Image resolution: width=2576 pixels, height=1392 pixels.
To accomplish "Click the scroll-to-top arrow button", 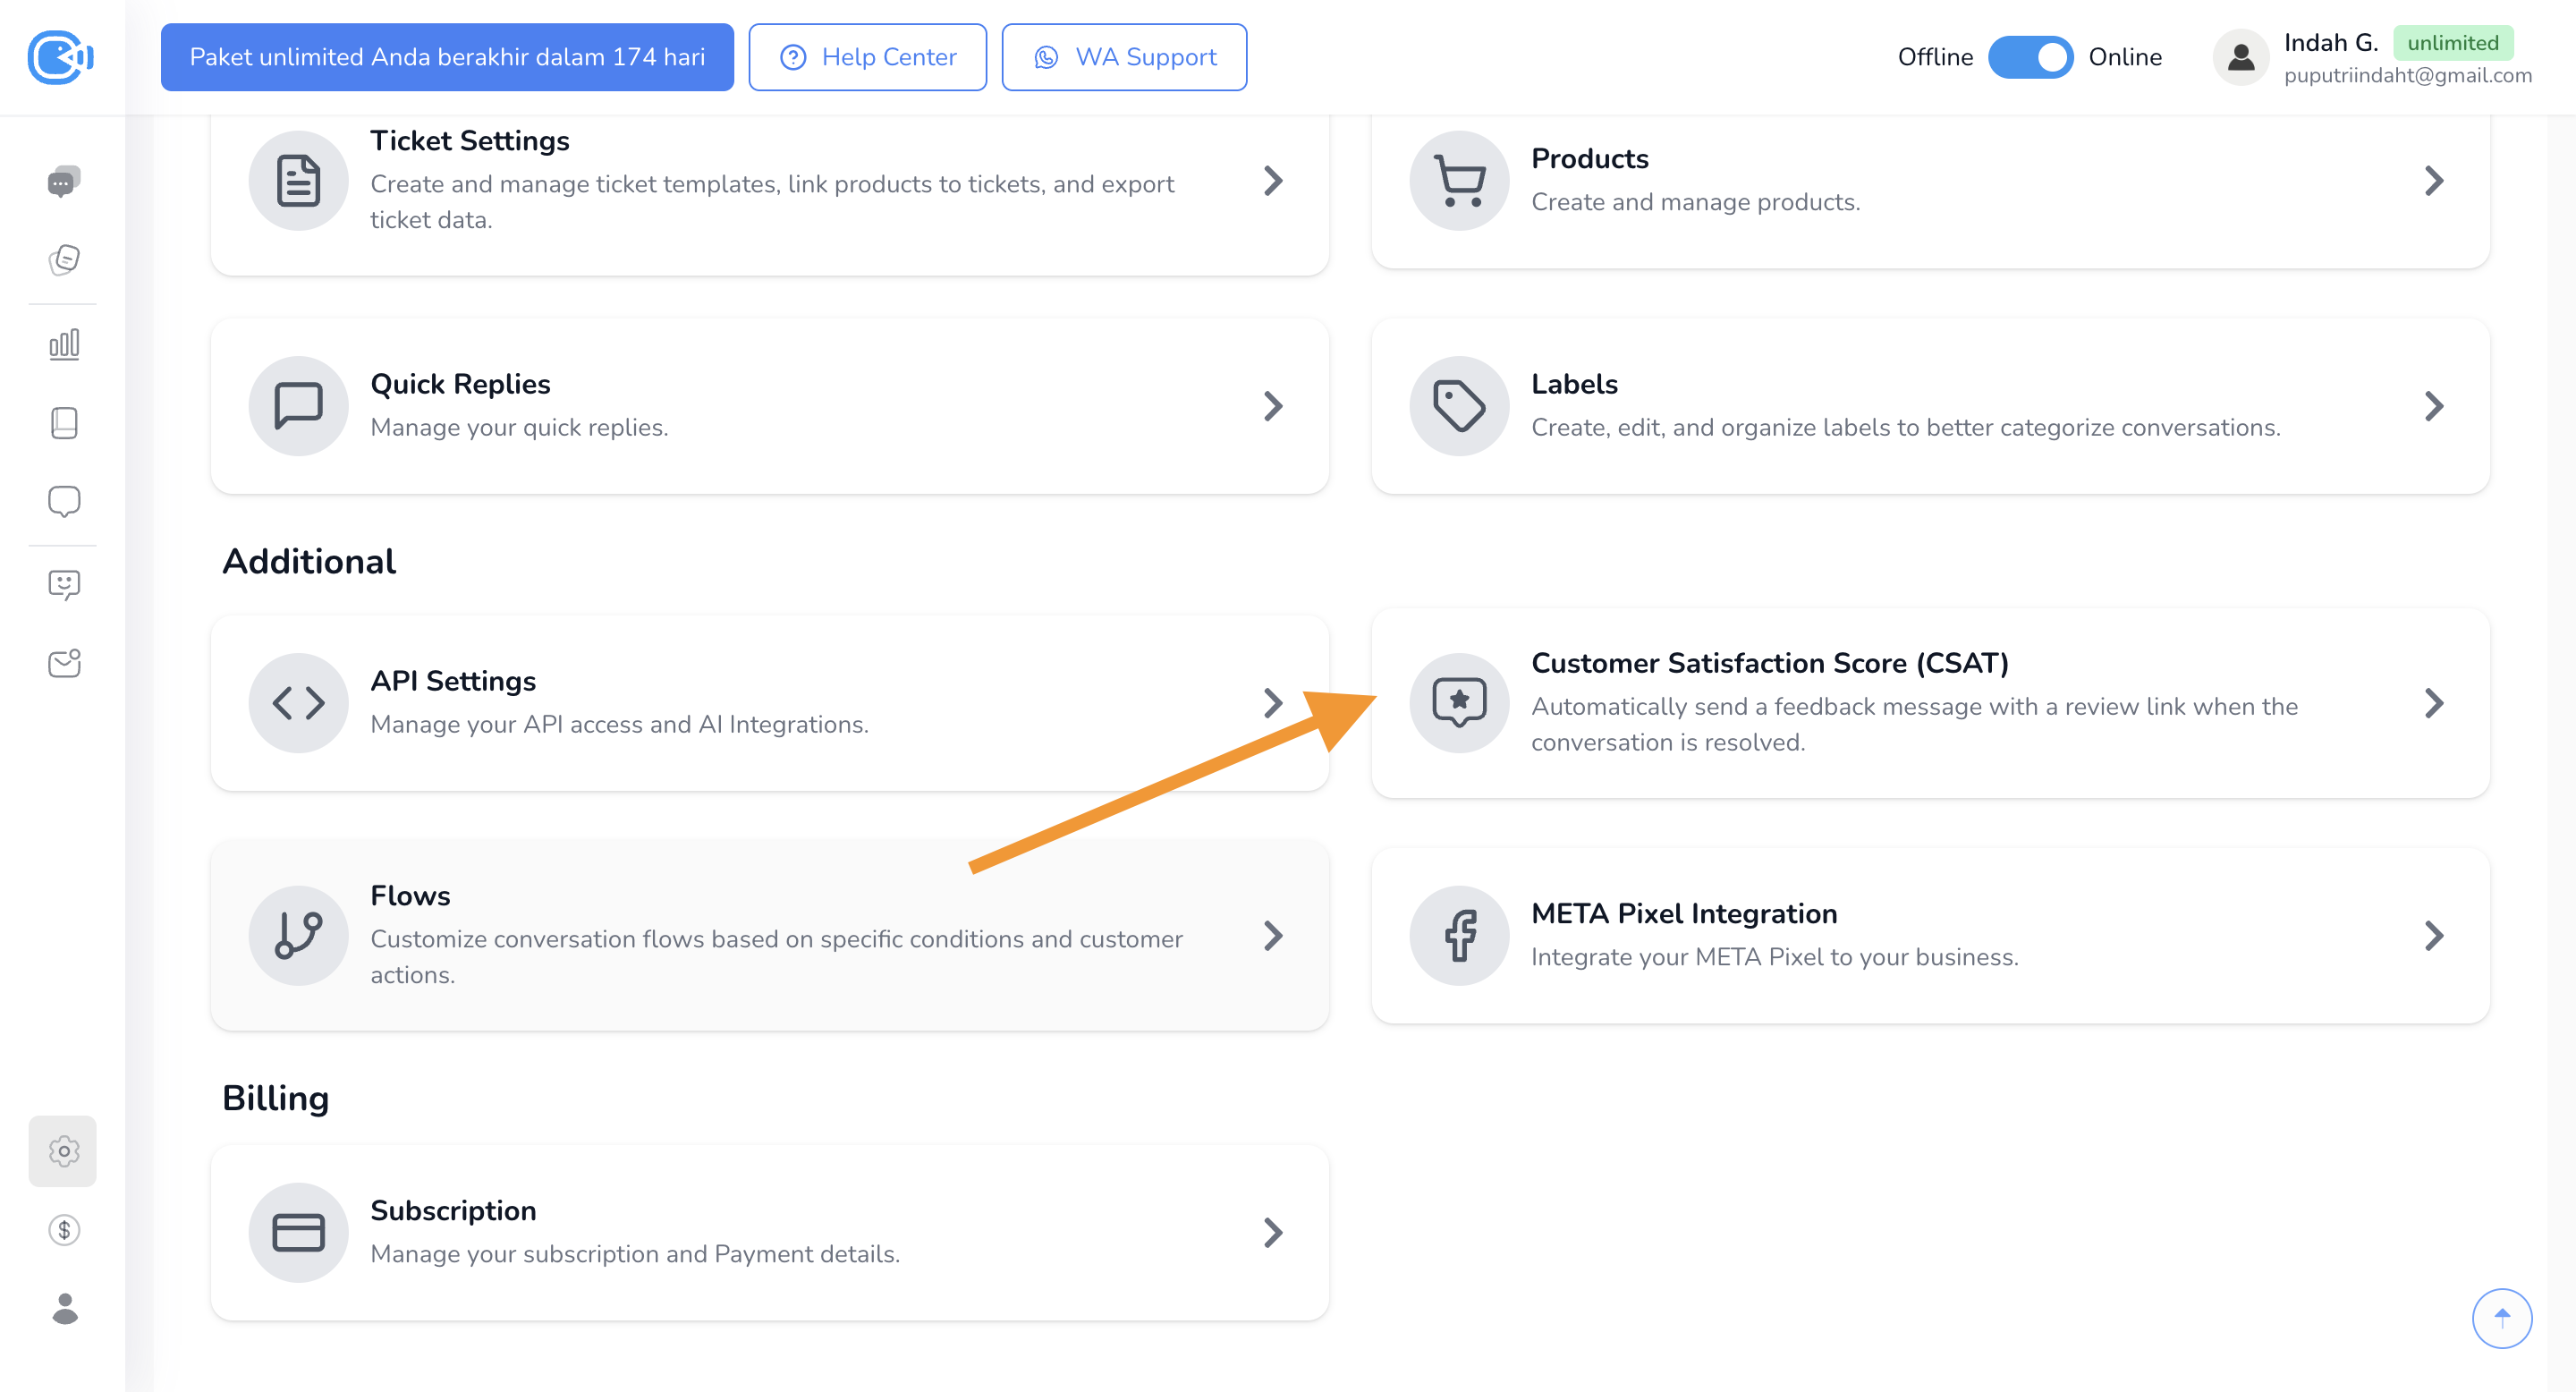I will 2501,1318.
